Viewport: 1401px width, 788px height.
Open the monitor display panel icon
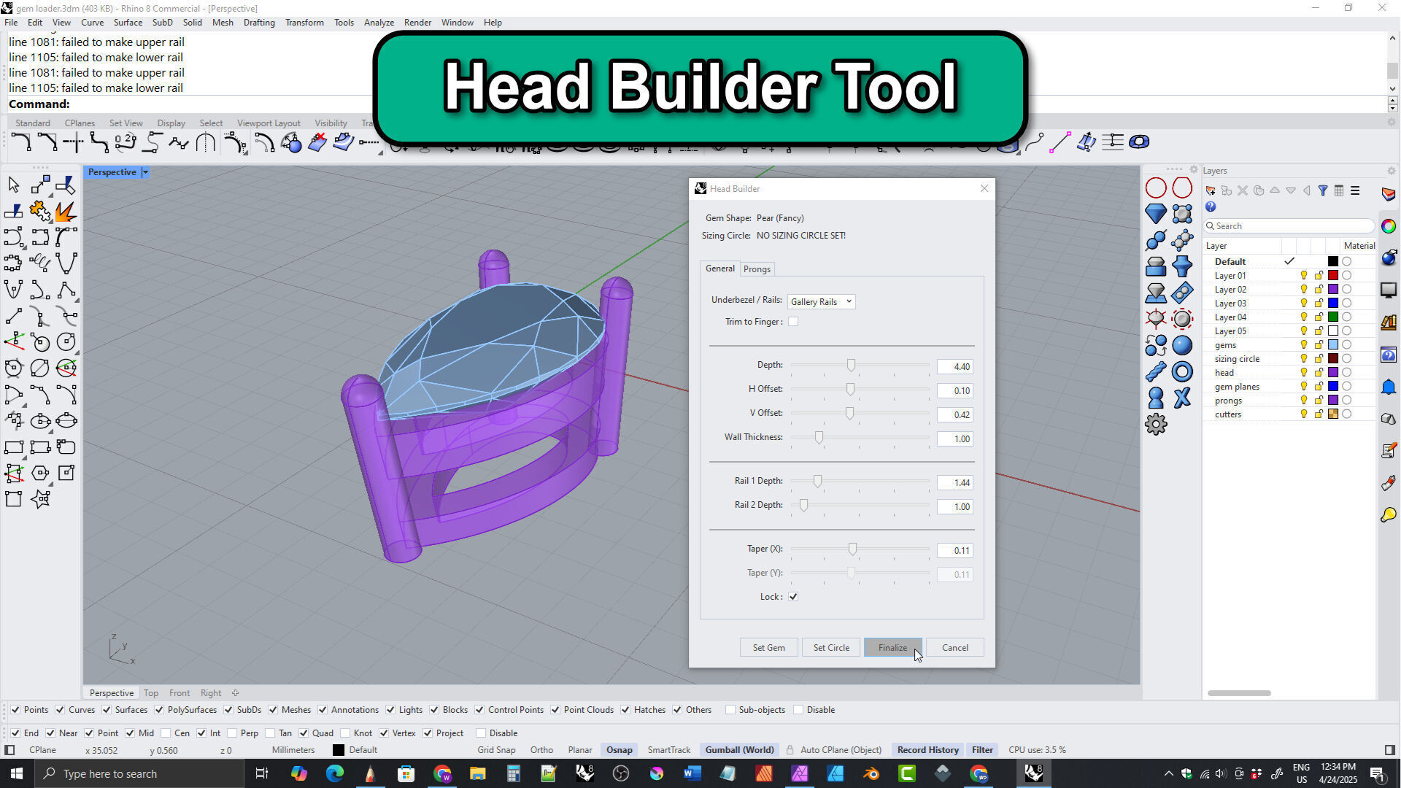tap(1389, 290)
